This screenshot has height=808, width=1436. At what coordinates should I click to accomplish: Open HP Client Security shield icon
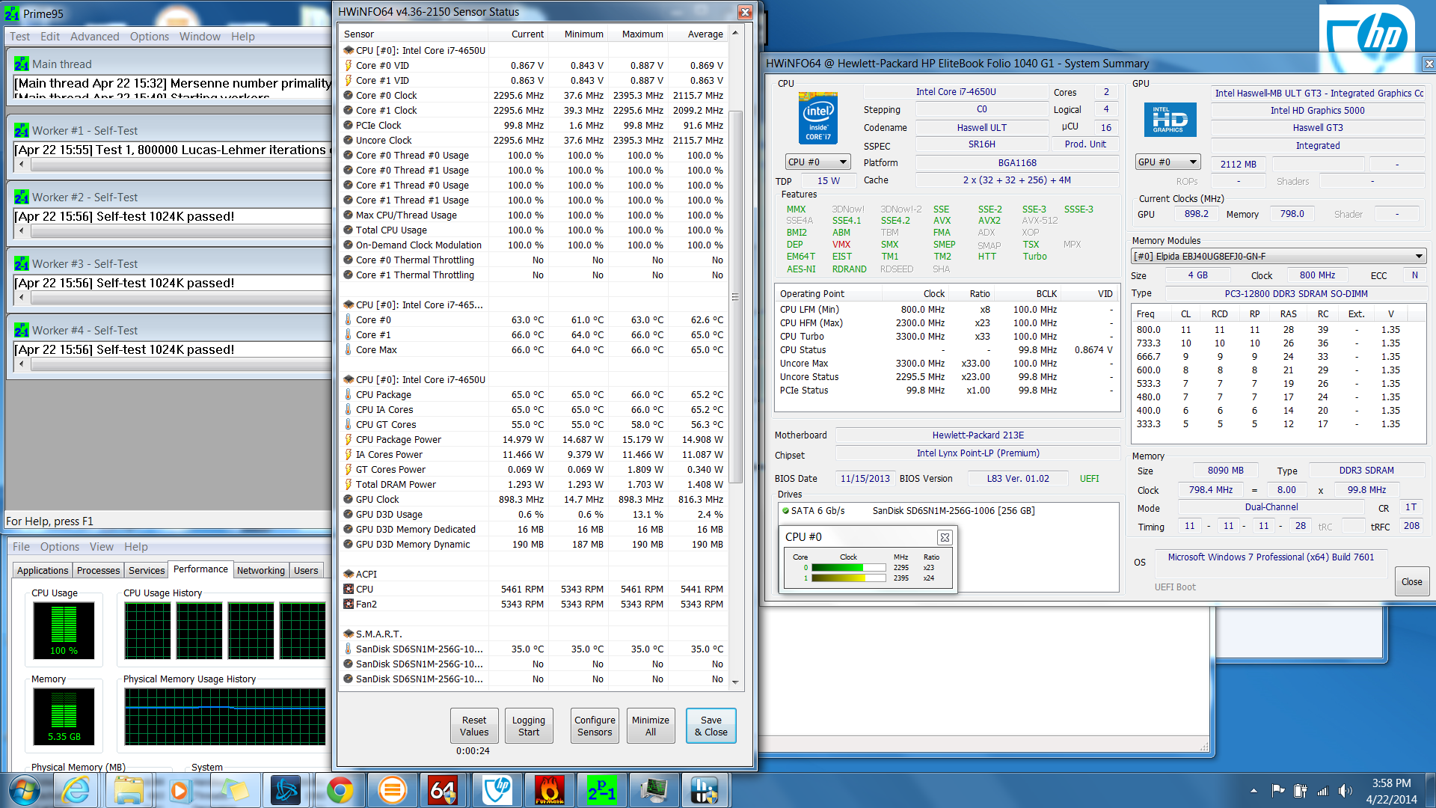pyautogui.click(x=497, y=790)
